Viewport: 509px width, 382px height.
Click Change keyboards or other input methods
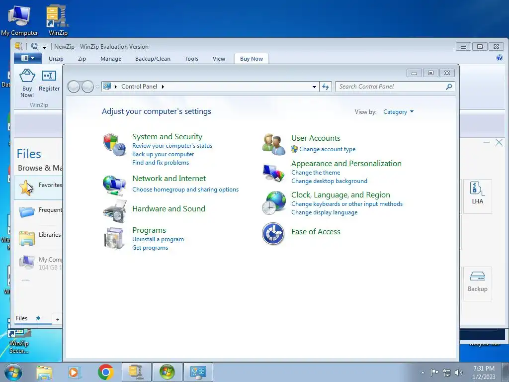pyautogui.click(x=346, y=204)
